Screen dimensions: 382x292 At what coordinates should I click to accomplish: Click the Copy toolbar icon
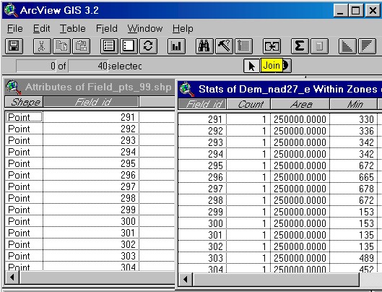pyautogui.click(x=61, y=46)
